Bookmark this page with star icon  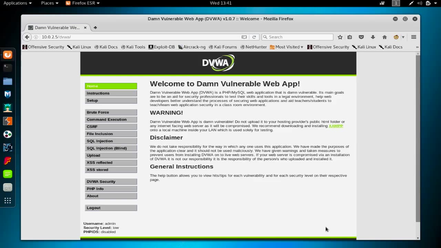pos(340,37)
